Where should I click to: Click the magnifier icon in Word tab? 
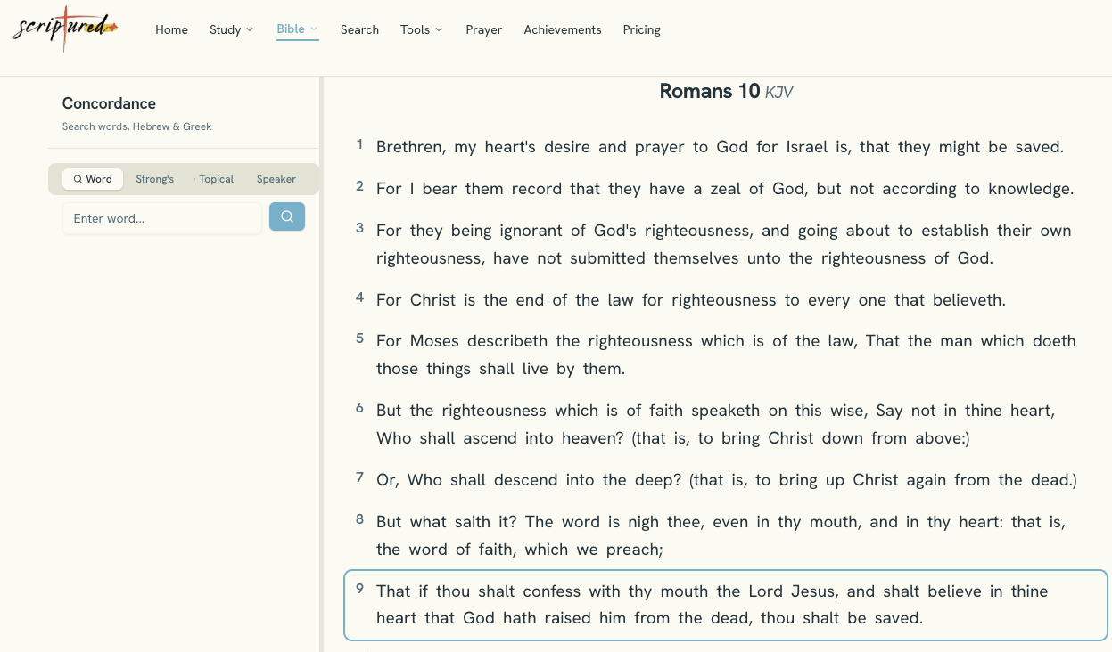(78, 179)
